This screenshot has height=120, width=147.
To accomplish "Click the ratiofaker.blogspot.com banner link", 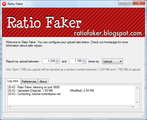I will (108, 33).
